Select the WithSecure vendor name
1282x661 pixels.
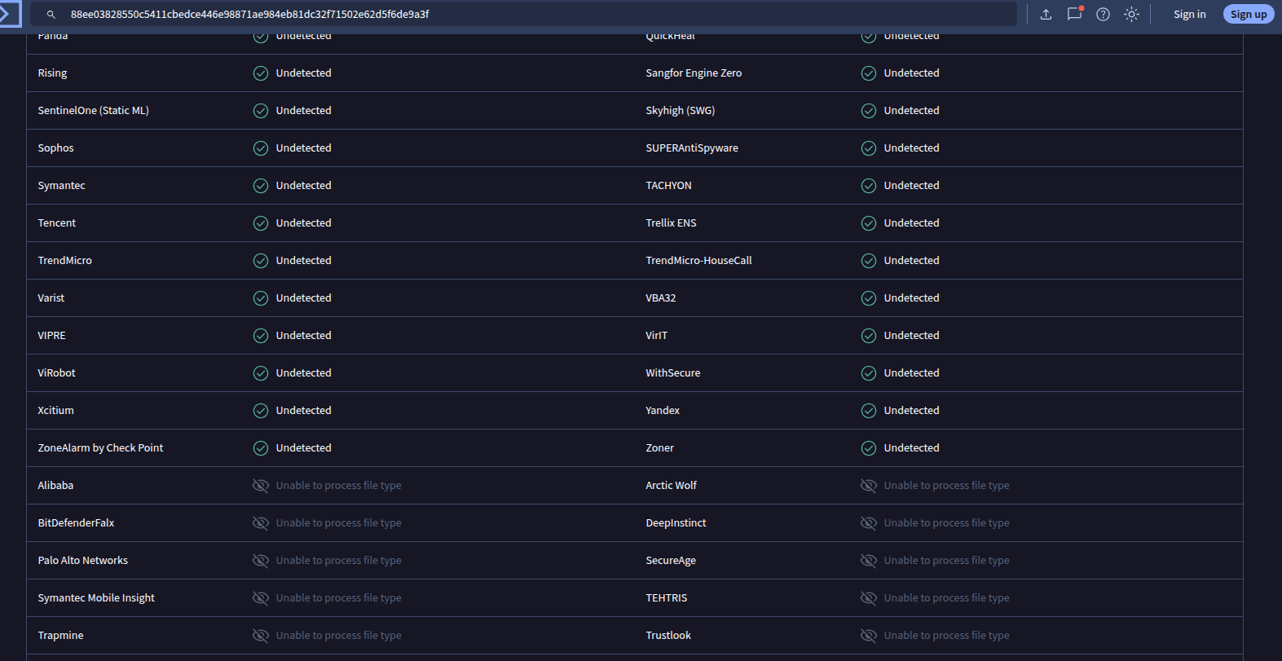click(x=672, y=373)
